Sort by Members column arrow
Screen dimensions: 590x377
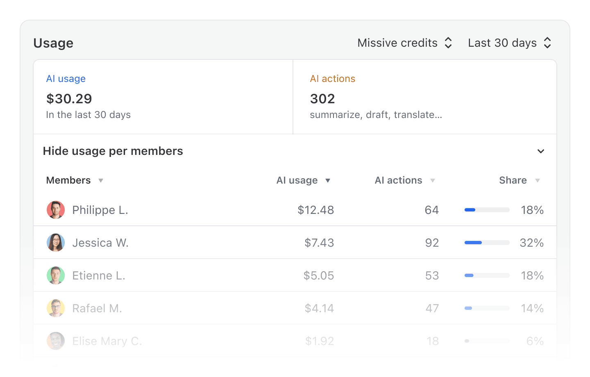(101, 181)
